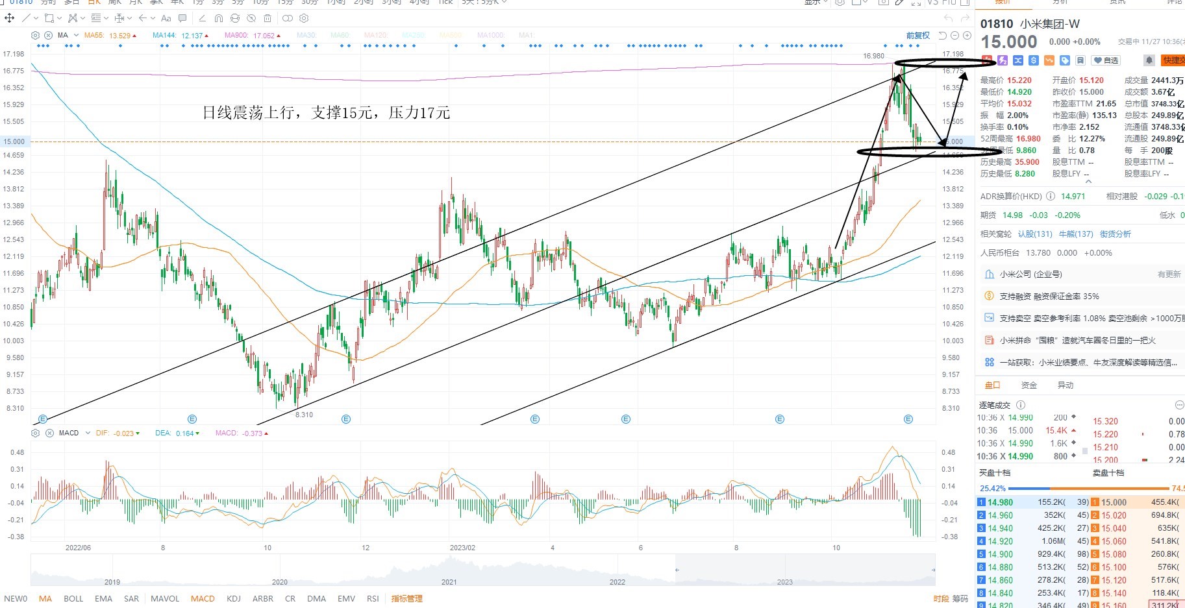Select the trend line drawing tool
This screenshot has width=1185, height=608.
[x=27, y=18]
